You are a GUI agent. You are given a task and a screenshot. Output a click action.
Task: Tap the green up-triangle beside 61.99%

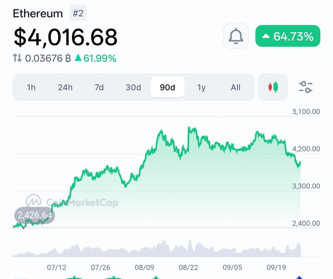tap(79, 58)
